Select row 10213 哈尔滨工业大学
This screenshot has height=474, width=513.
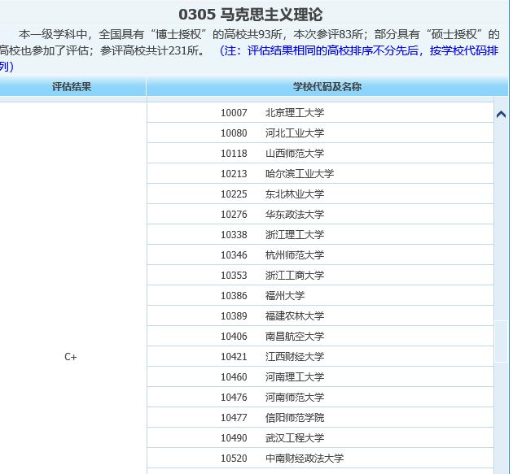pyautogui.click(x=320, y=173)
